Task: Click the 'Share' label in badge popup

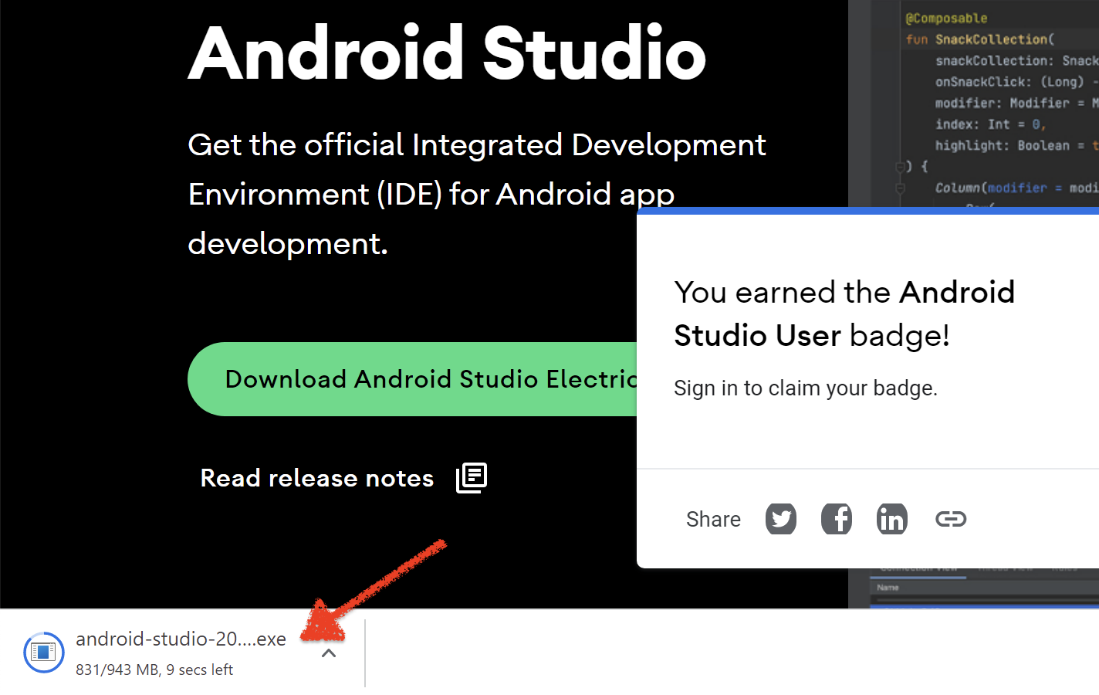Action: click(x=713, y=519)
